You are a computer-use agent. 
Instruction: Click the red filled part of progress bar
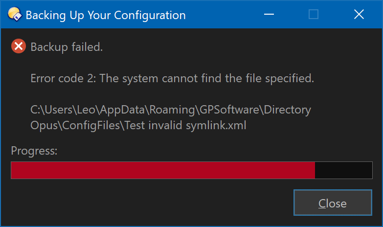coord(162,170)
